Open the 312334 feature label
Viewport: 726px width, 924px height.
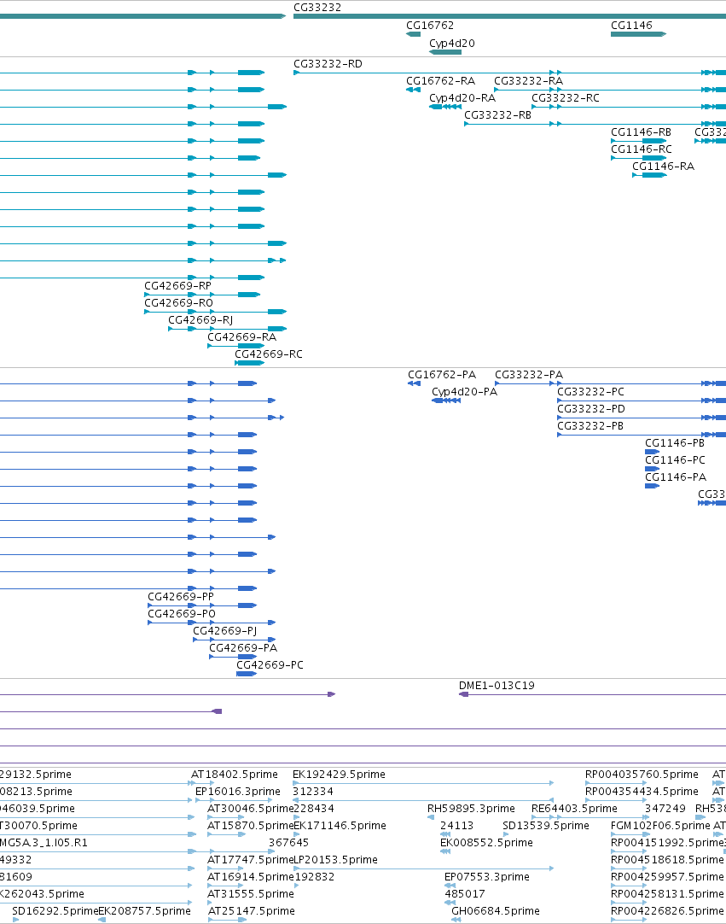pos(313,792)
